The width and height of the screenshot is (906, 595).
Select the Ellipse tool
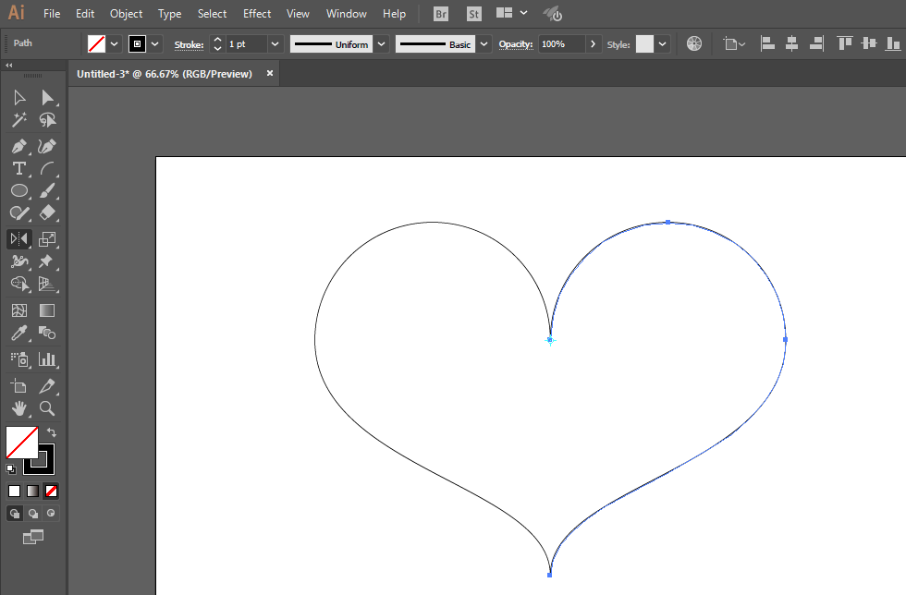[19, 190]
